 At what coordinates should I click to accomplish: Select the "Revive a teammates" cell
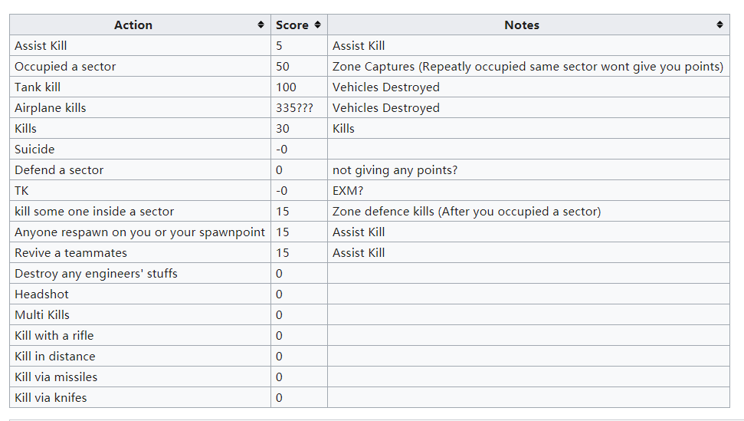[x=70, y=253]
